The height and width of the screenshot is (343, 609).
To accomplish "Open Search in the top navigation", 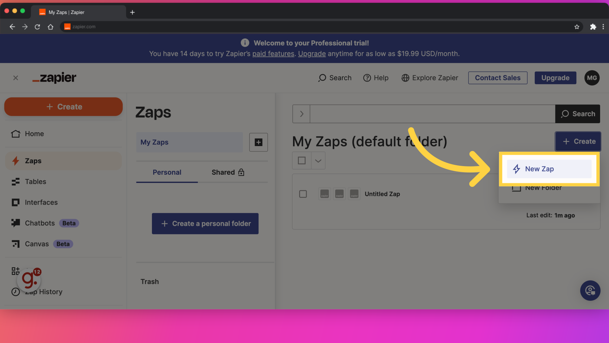I will (335, 78).
